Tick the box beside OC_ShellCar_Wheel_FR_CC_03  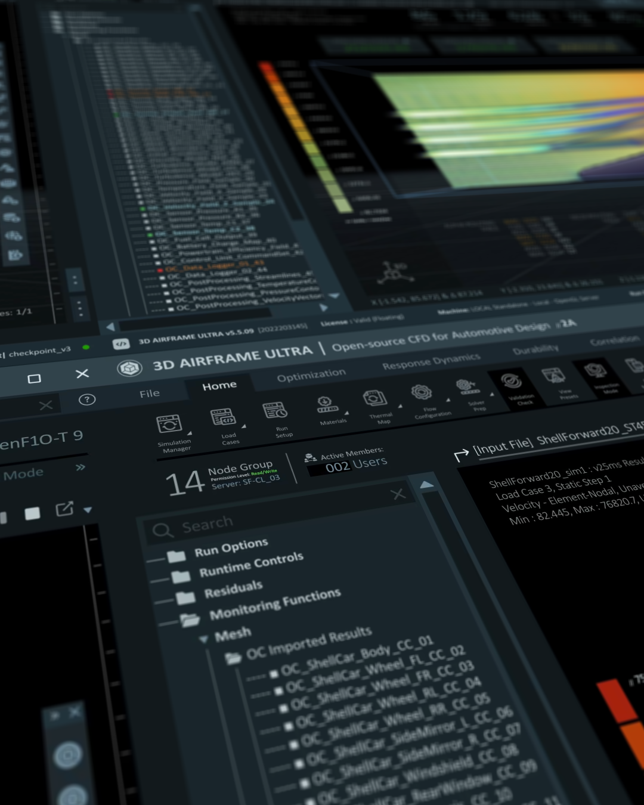(x=283, y=708)
